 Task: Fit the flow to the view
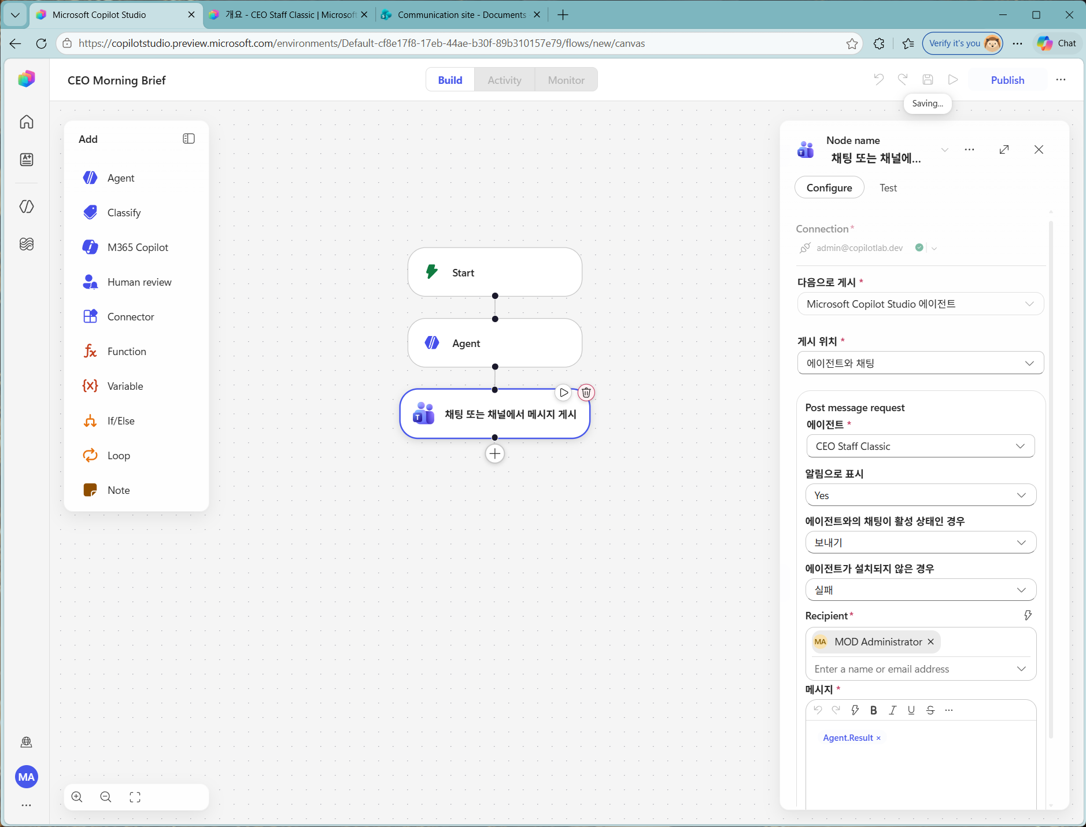(135, 797)
